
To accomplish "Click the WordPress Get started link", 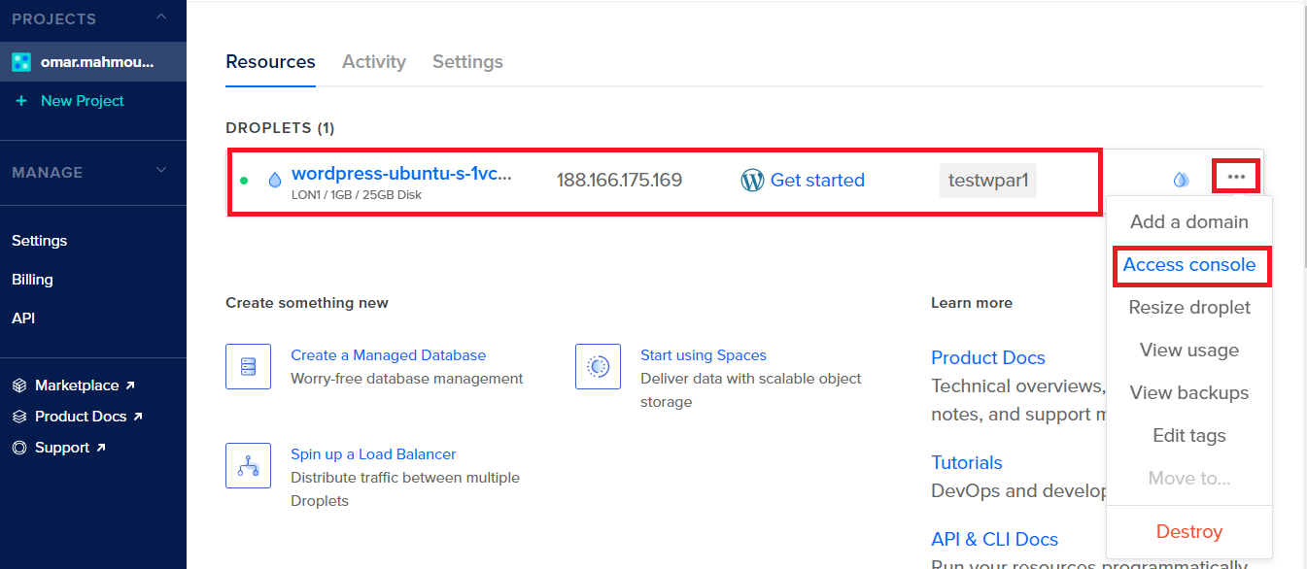I will click(817, 181).
